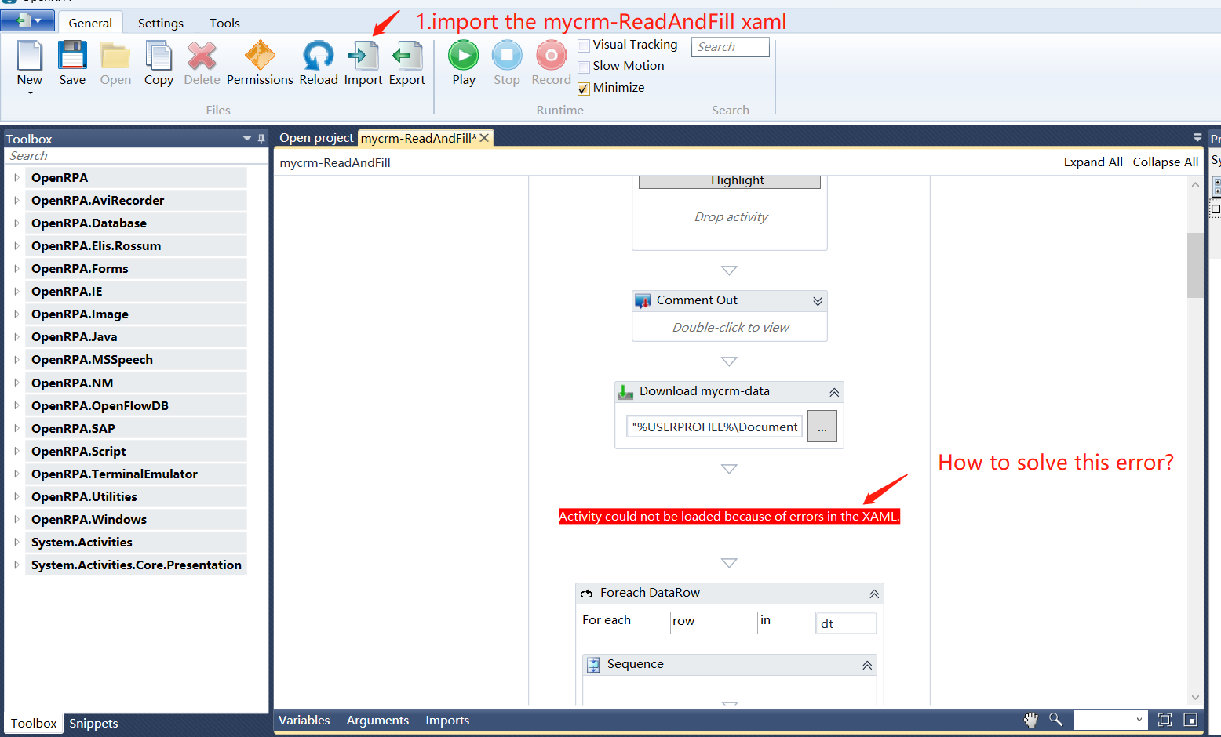Click fit to screen icon
Viewport: 1221px width, 737px height.
(1165, 720)
